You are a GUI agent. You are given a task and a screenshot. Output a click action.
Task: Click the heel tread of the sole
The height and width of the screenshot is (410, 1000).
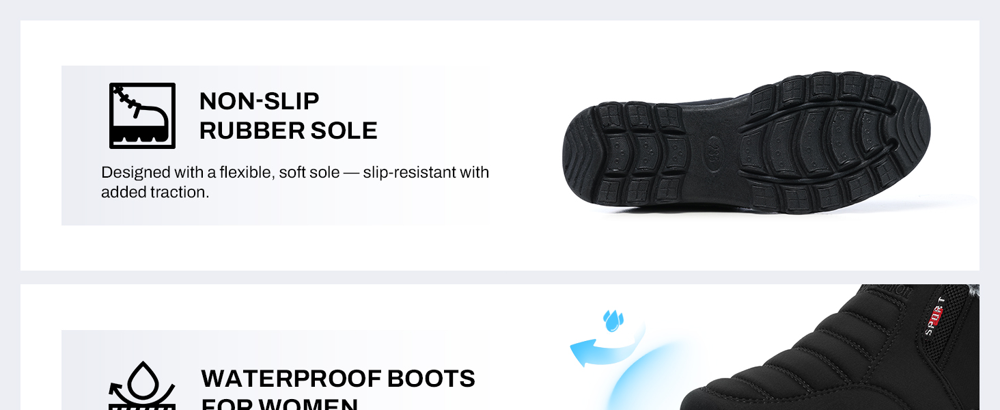pyautogui.click(x=626, y=154)
